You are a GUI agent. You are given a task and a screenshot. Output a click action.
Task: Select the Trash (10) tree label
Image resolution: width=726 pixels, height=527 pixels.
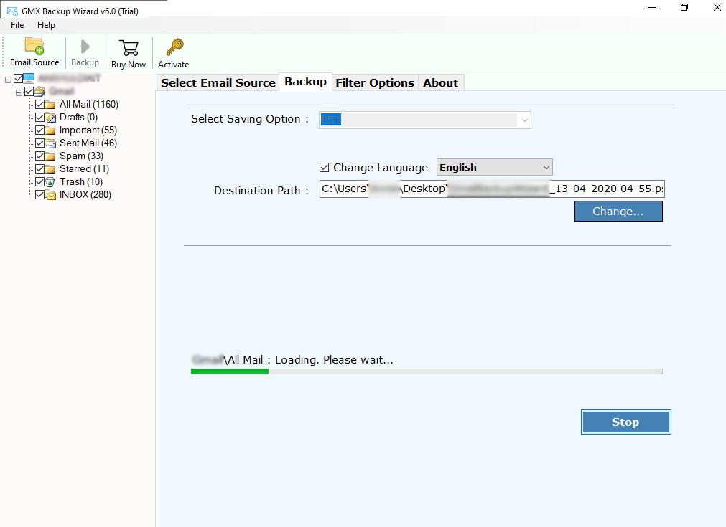point(81,181)
